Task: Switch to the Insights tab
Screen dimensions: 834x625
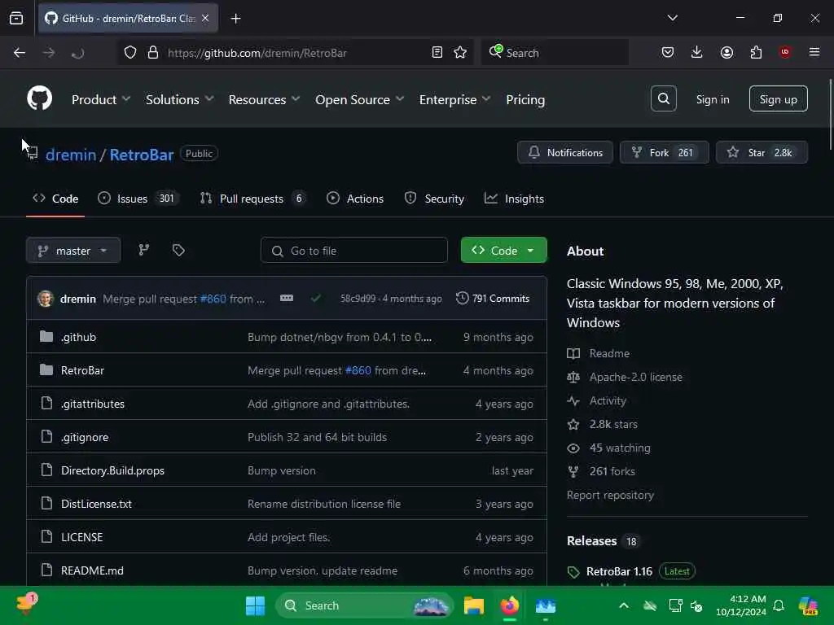Action: (514, 199)
